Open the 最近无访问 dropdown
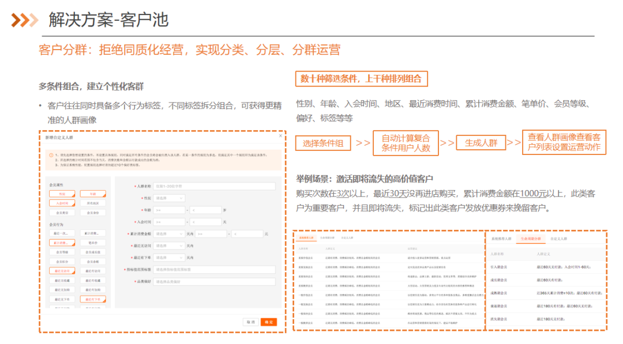 168,245
